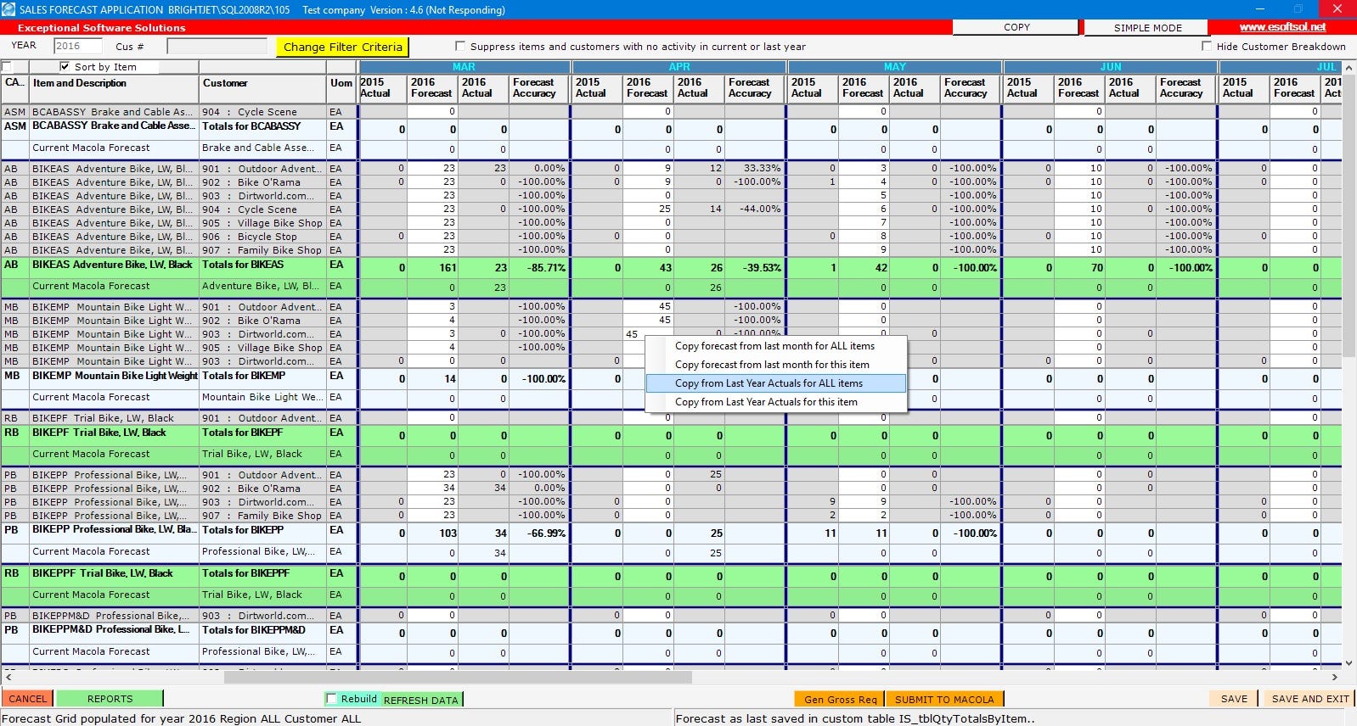Viewport: 1357px width, 726px height.
Task: Click the 103 total MAR forecast for BIKEPP
Action: [434, 533]
